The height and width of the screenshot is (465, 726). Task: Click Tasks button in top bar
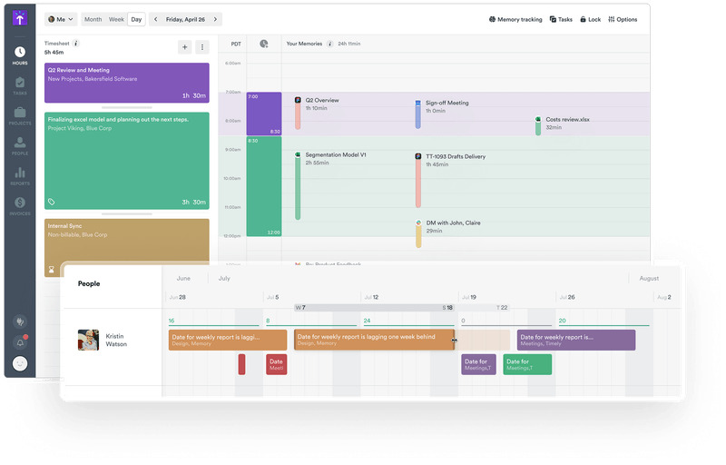pyautogui.click(x=560, y=19)
